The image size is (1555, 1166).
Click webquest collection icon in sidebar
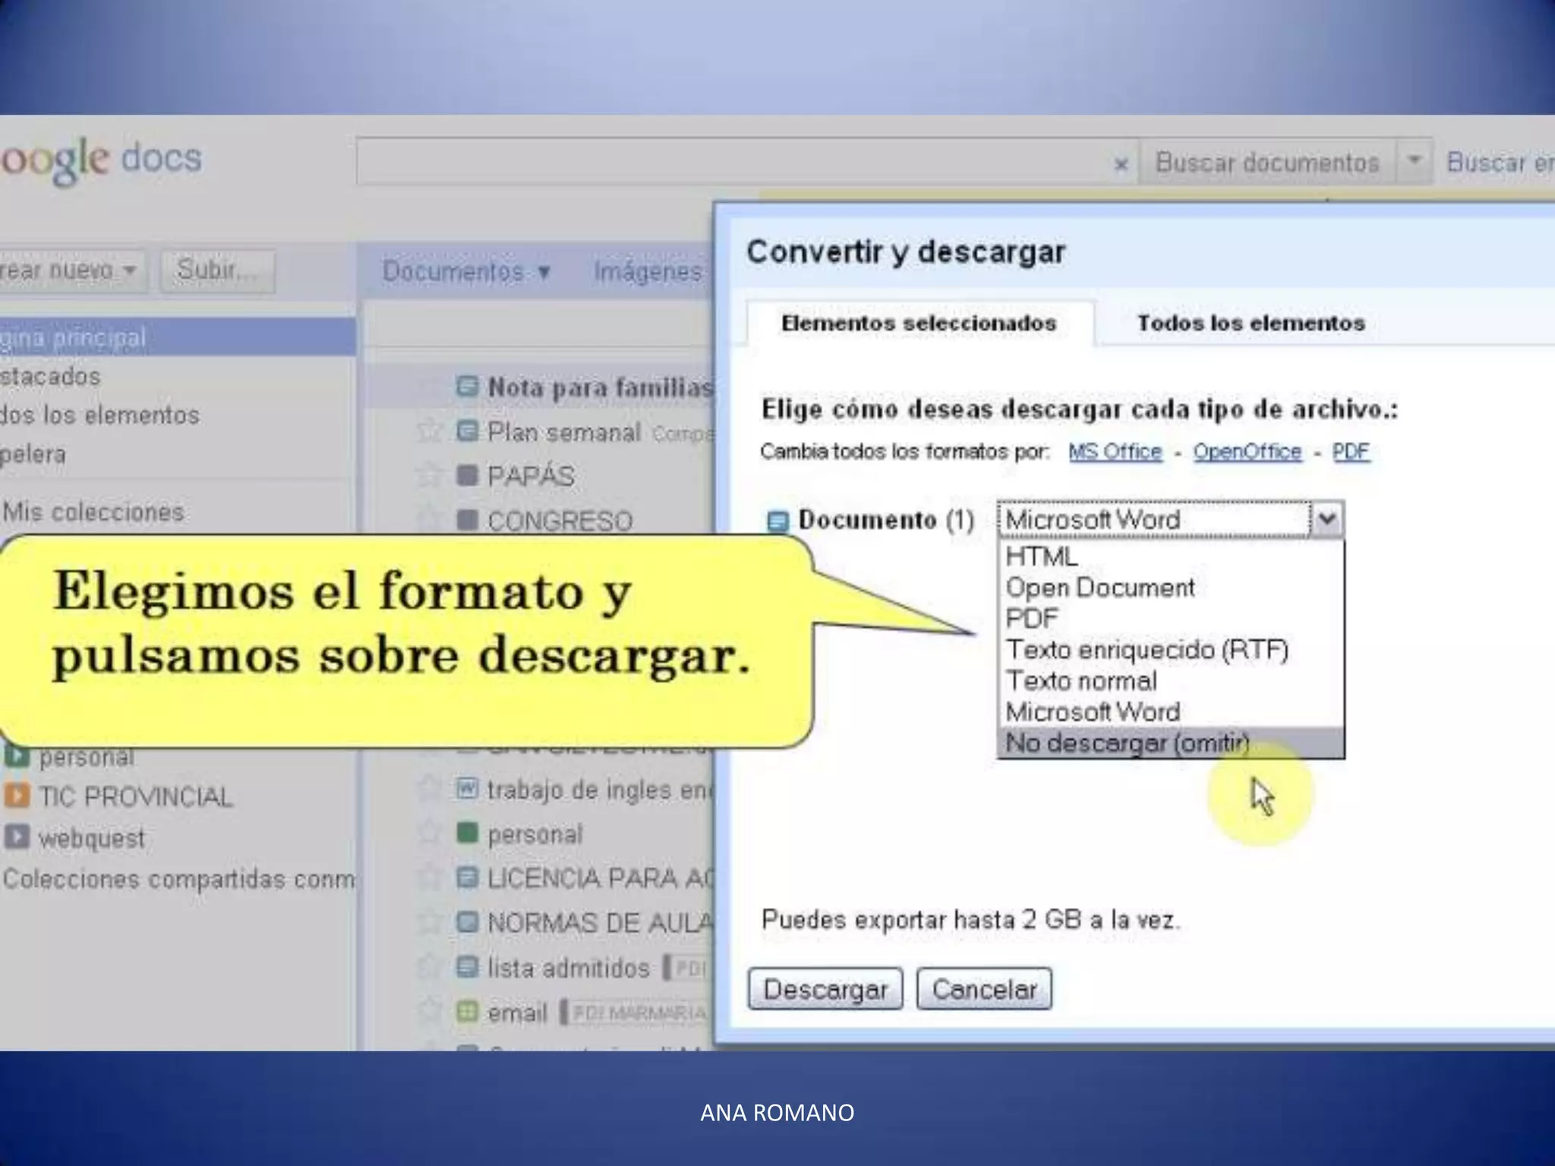17,837
